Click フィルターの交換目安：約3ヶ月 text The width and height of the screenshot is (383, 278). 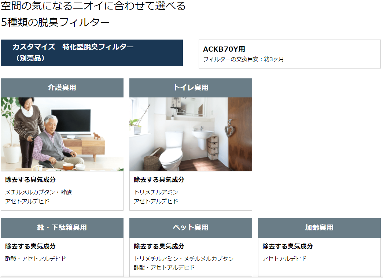(243, 59)
